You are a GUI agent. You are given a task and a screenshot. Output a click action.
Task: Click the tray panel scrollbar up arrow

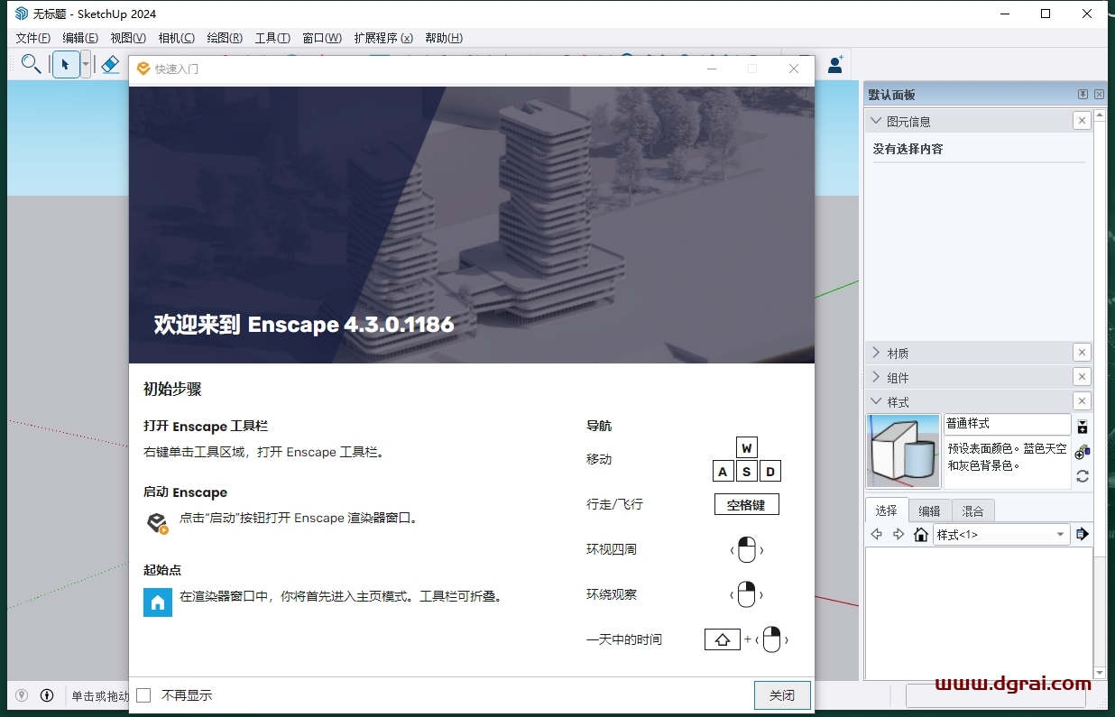[x=1100, y=116]
